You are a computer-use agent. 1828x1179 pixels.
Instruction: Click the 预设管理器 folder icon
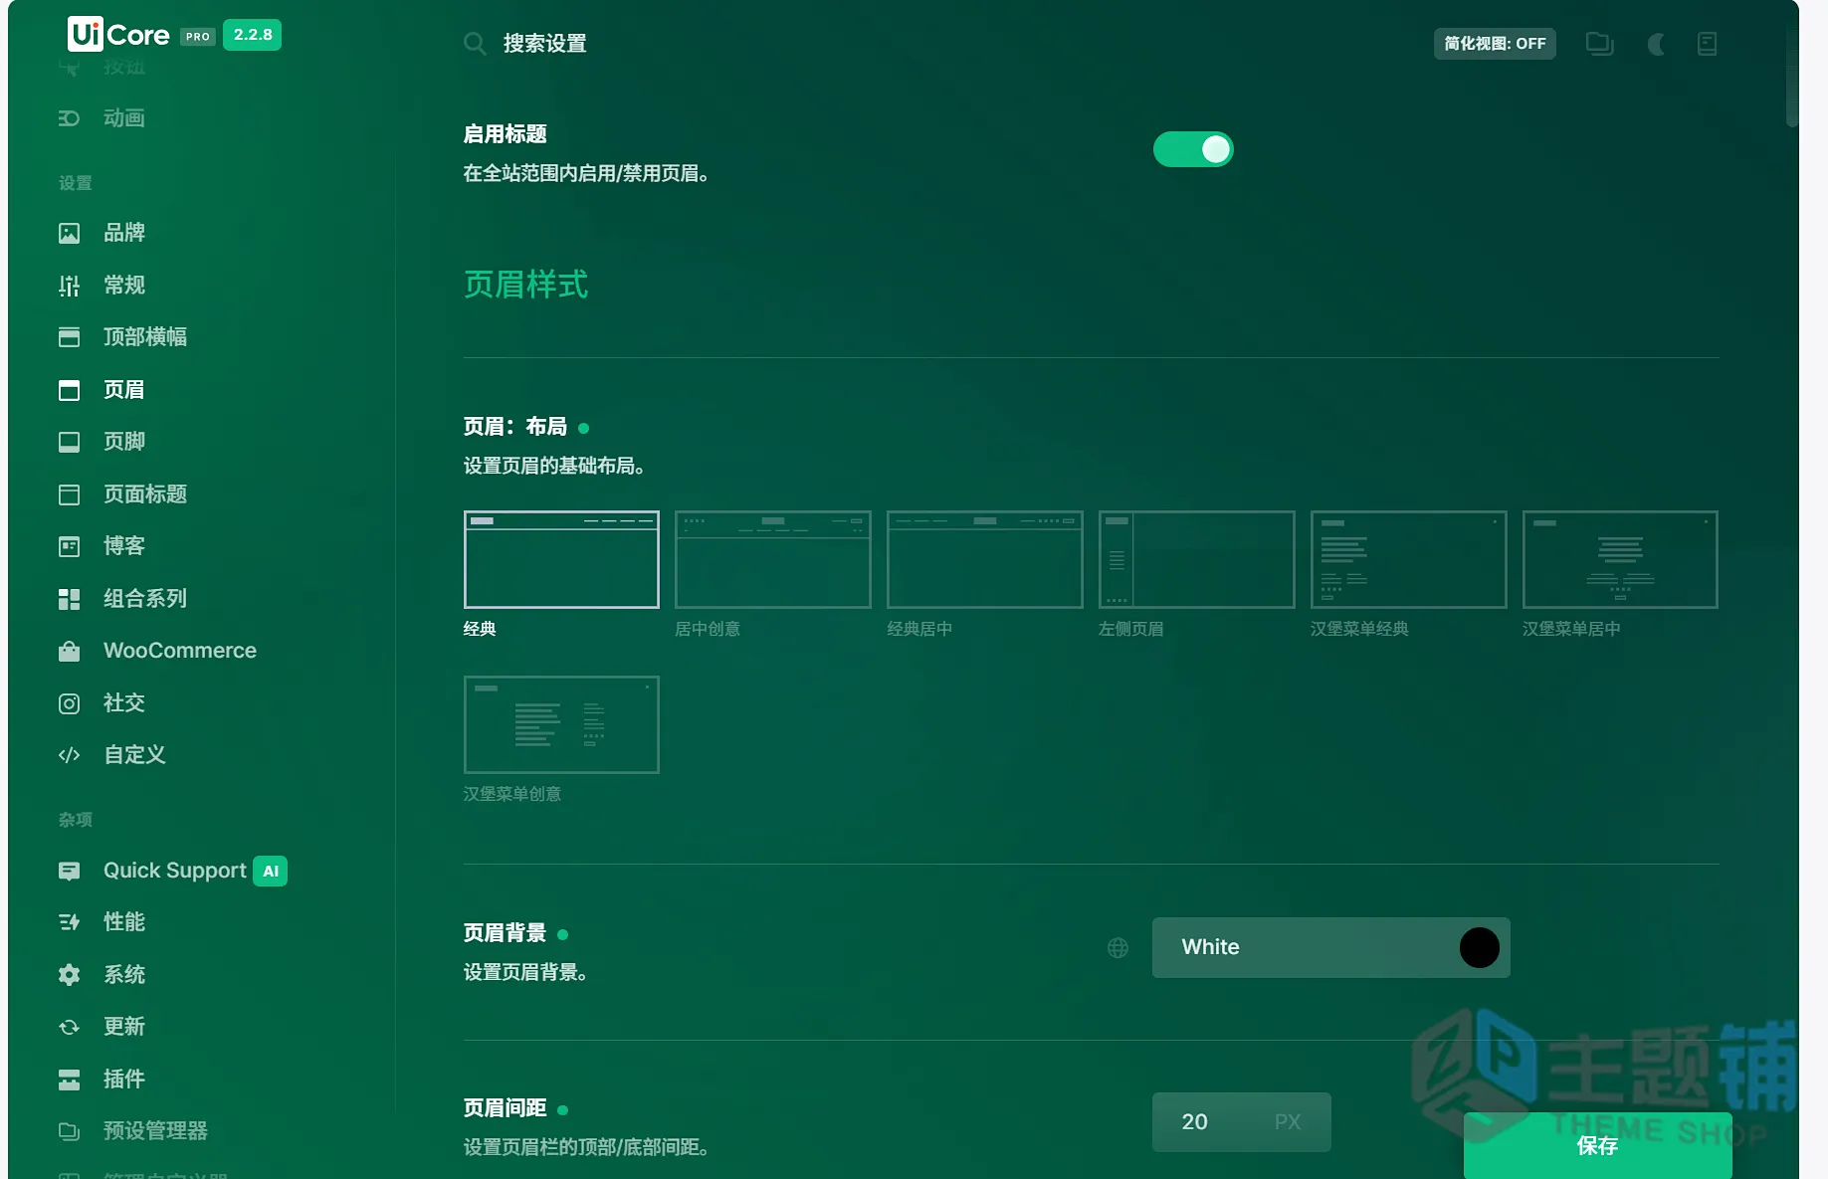point(69,1131)
